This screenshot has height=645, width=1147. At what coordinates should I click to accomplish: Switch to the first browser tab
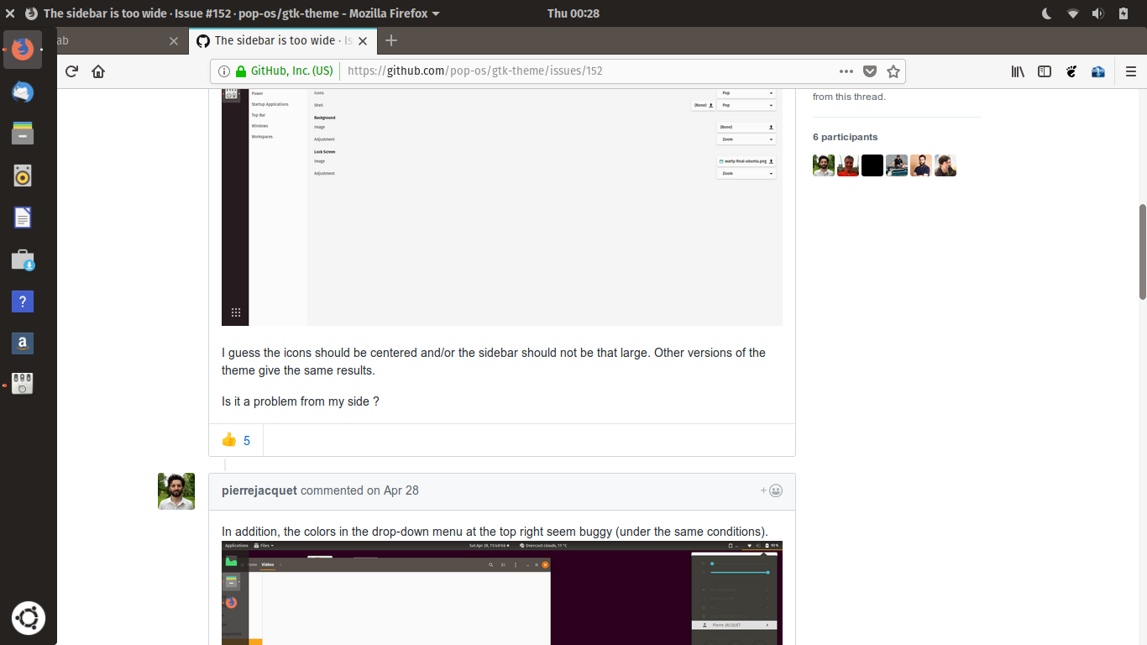click(x=109, y=40)
